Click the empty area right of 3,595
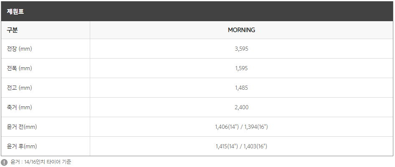The width and height of the screenshot is (395, 167). 321,49
